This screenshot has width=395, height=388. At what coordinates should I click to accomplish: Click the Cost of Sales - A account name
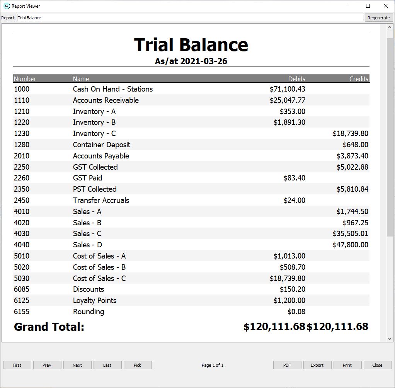(x=99, y=256)
